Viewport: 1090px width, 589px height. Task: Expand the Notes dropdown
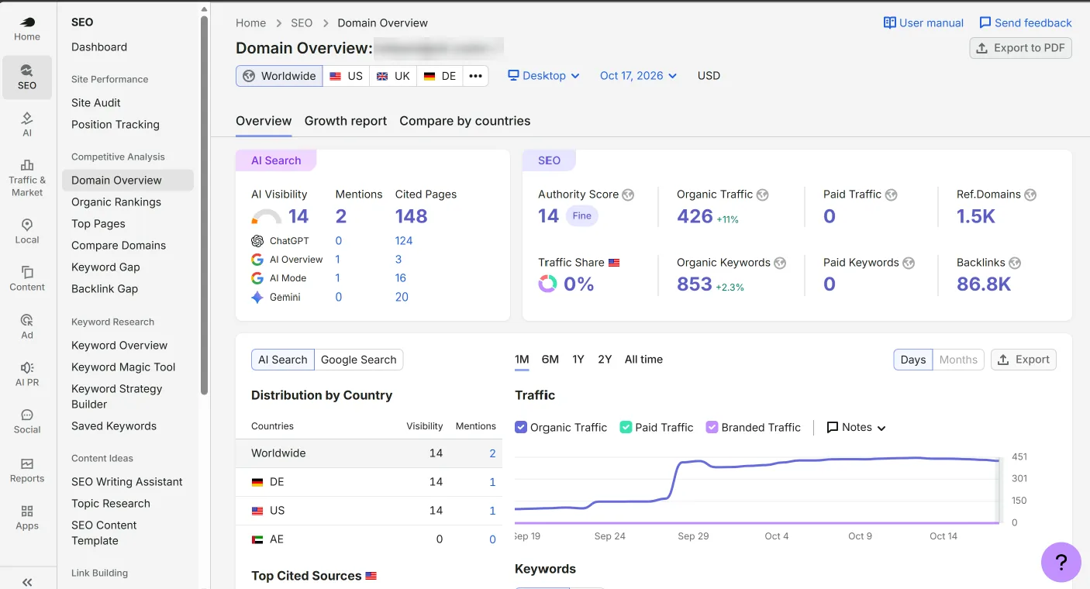tap(856, 427)
